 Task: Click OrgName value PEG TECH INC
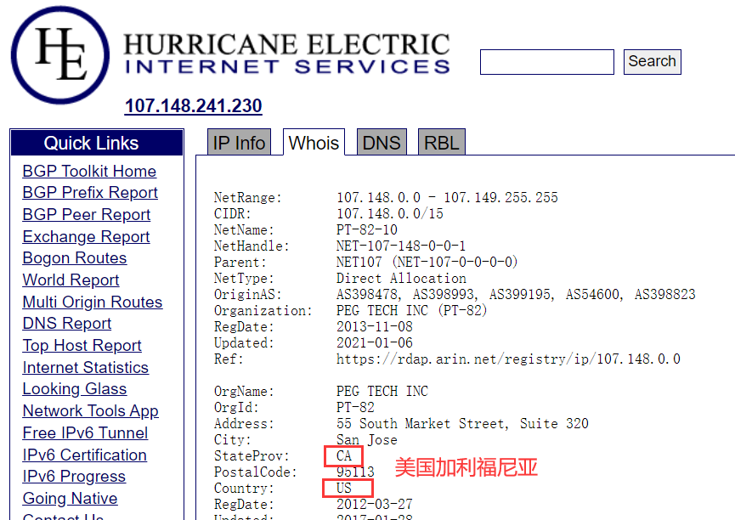click(x=382, y=391)
